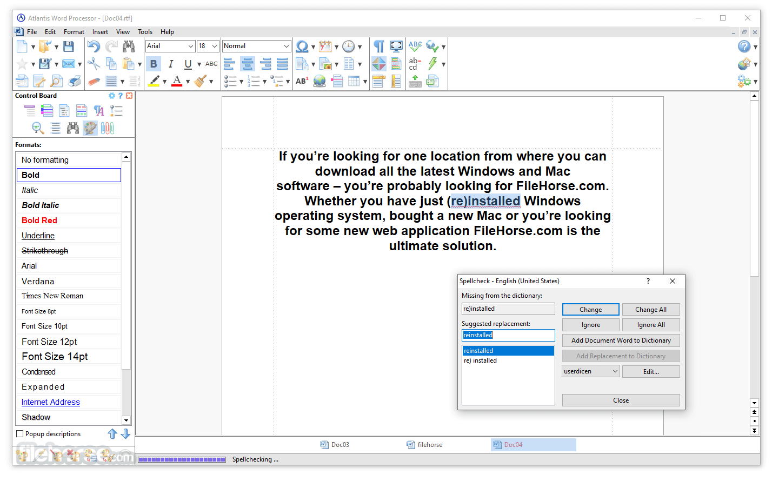Click the yellow highlight color marker
This screenshot has width=772, height=481.
click(x=154, y=81)
